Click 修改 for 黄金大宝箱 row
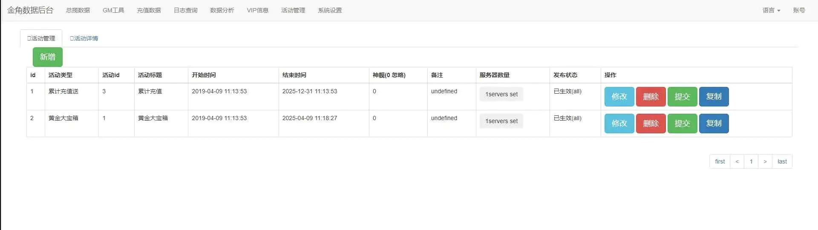This screenshot has width=818, height=230. [x=619, y=124]
